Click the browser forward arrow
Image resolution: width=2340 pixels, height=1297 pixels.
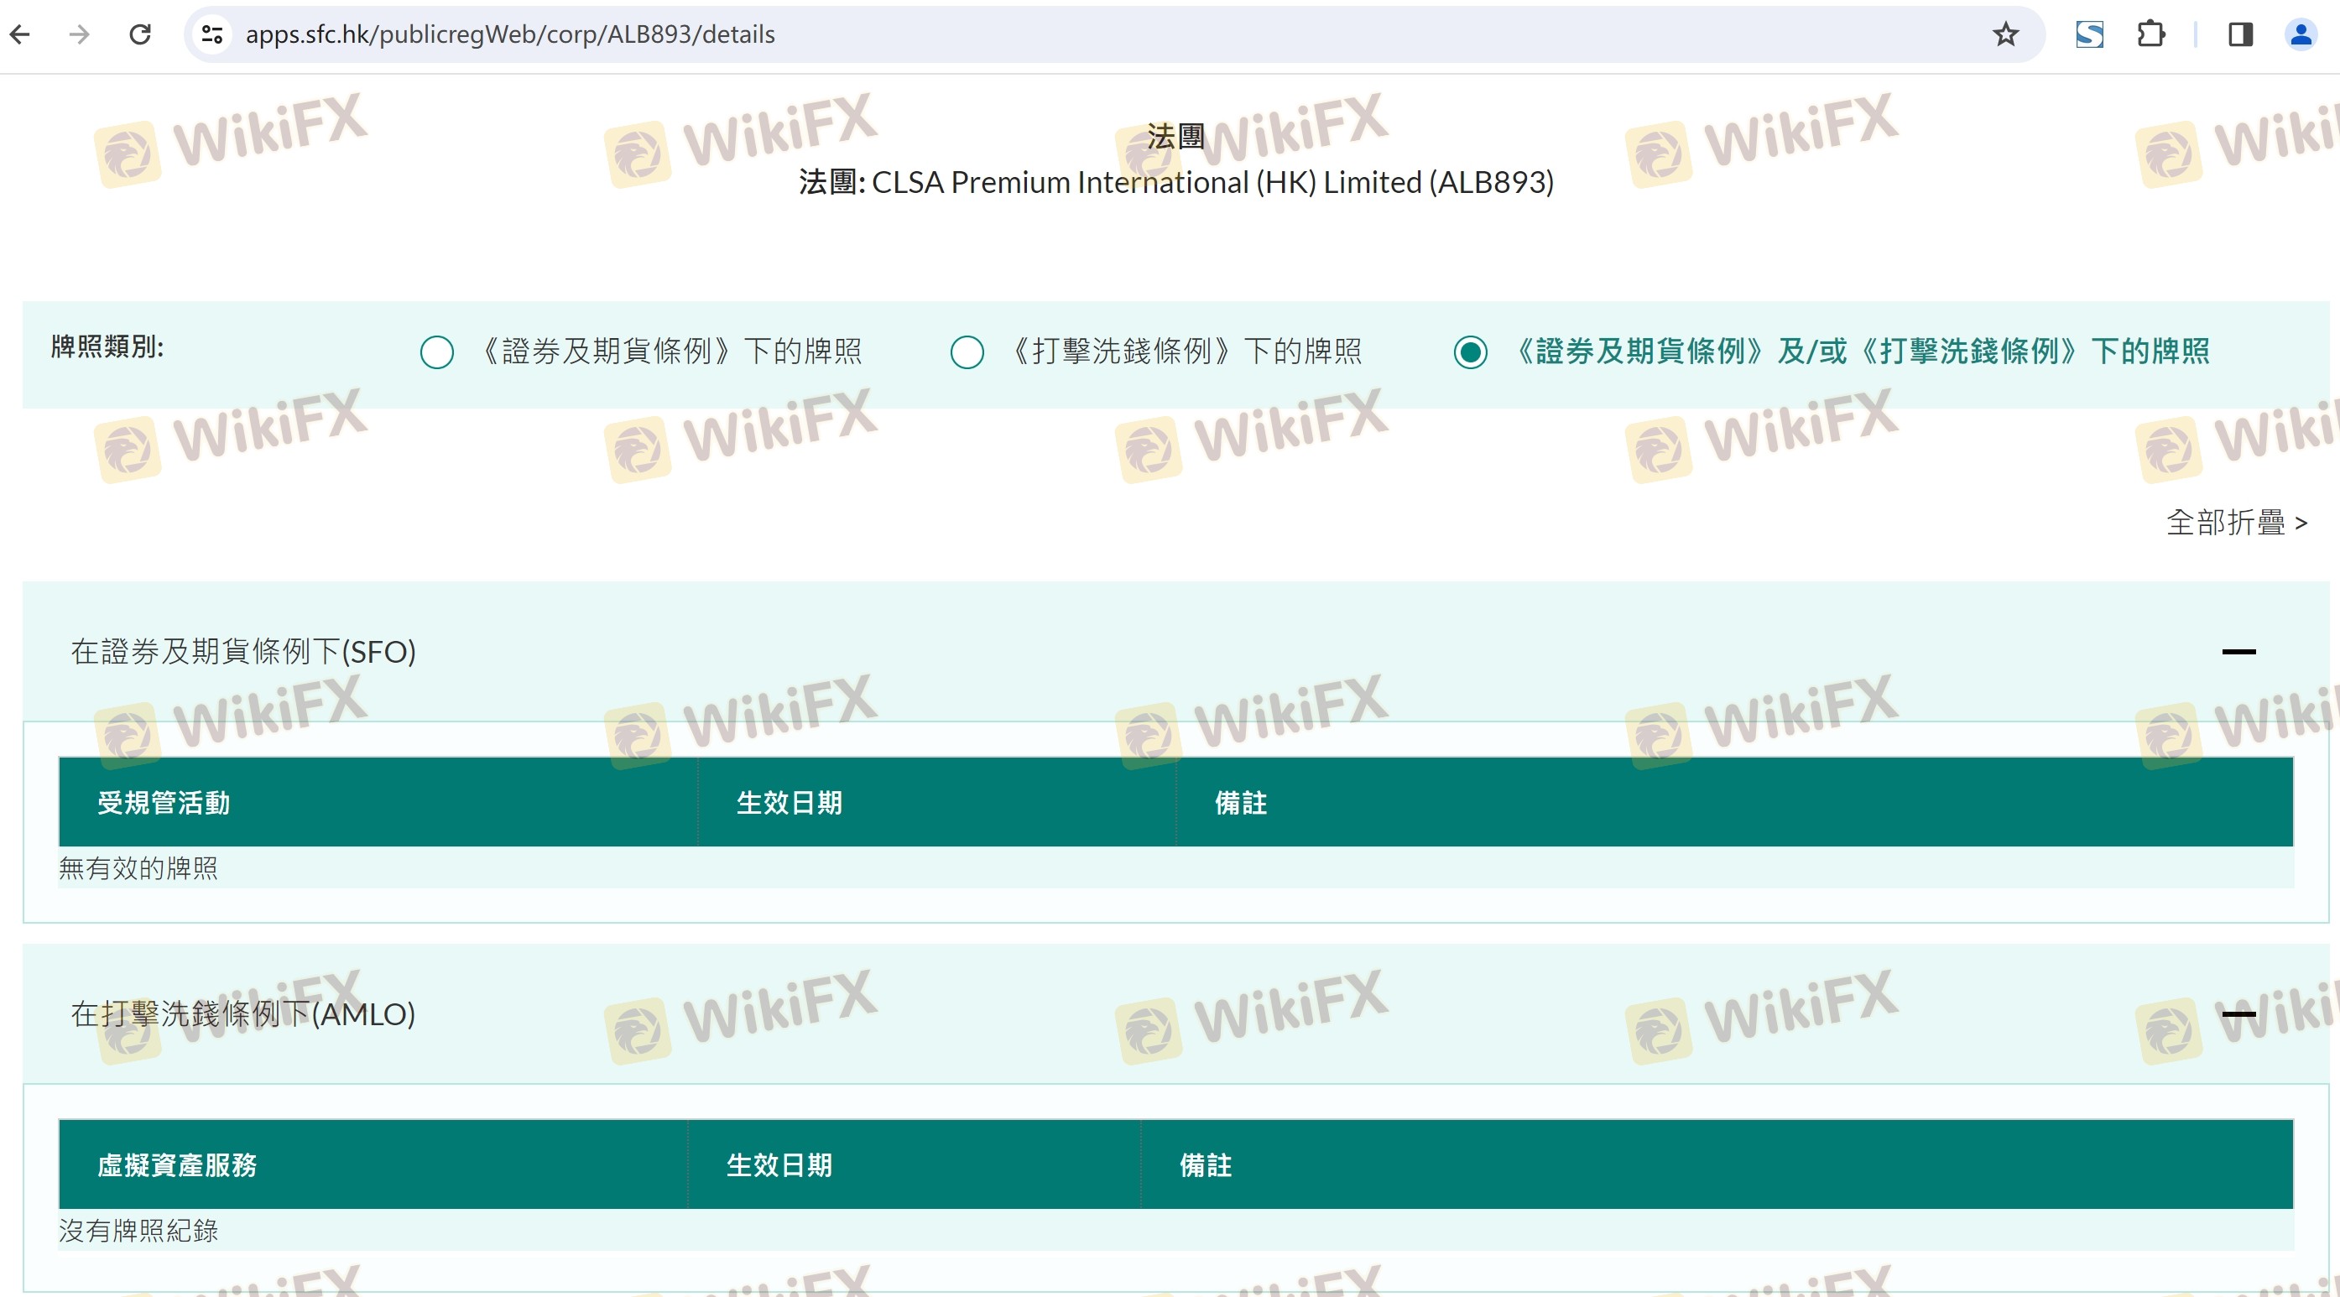[80, 34]
